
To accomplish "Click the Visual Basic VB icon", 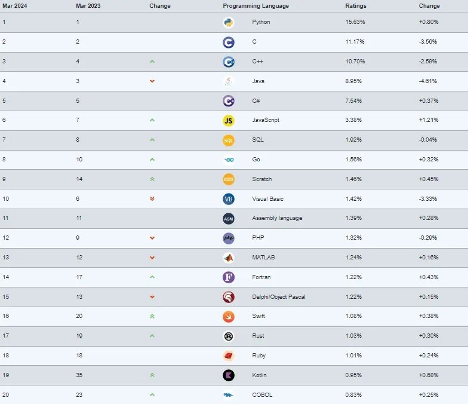I will (x=229, y=199).
